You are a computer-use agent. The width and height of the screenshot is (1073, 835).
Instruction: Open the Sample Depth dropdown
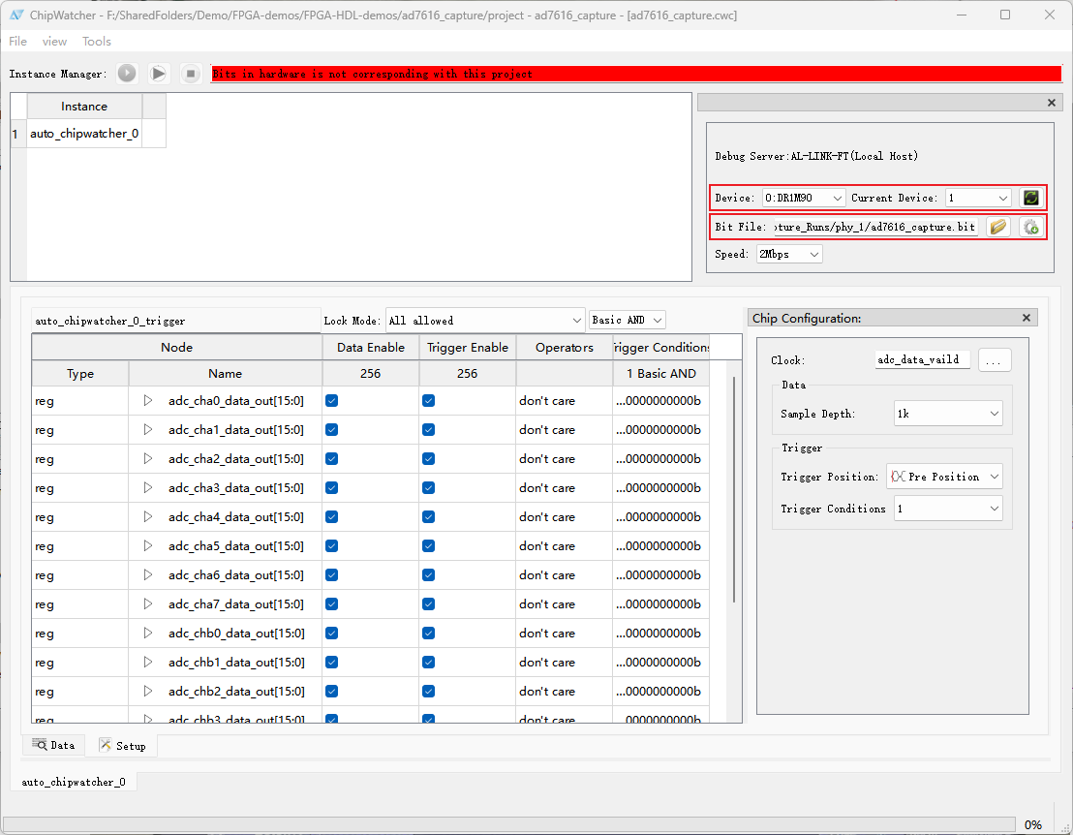[948, 414]
